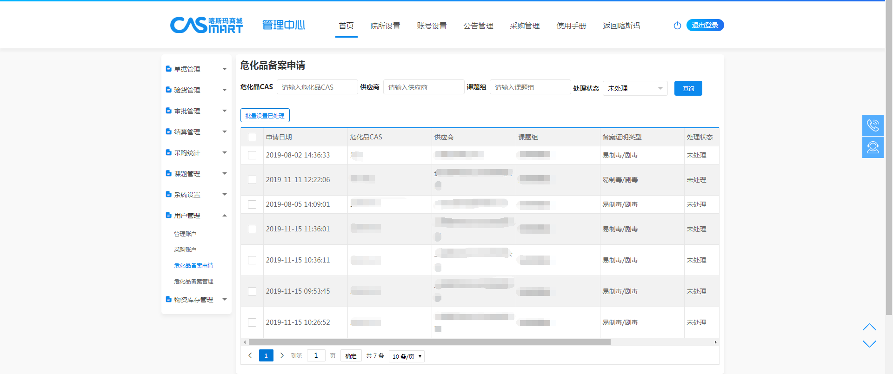
Task: Go to next page arrow in pagination
Action: [x=282, y=355]
